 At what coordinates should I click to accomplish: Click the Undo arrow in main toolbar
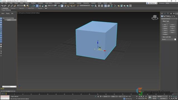point(2,6)
